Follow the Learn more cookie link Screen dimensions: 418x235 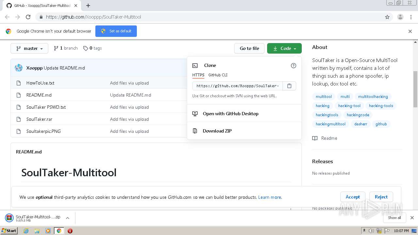(x=269, y=197)
